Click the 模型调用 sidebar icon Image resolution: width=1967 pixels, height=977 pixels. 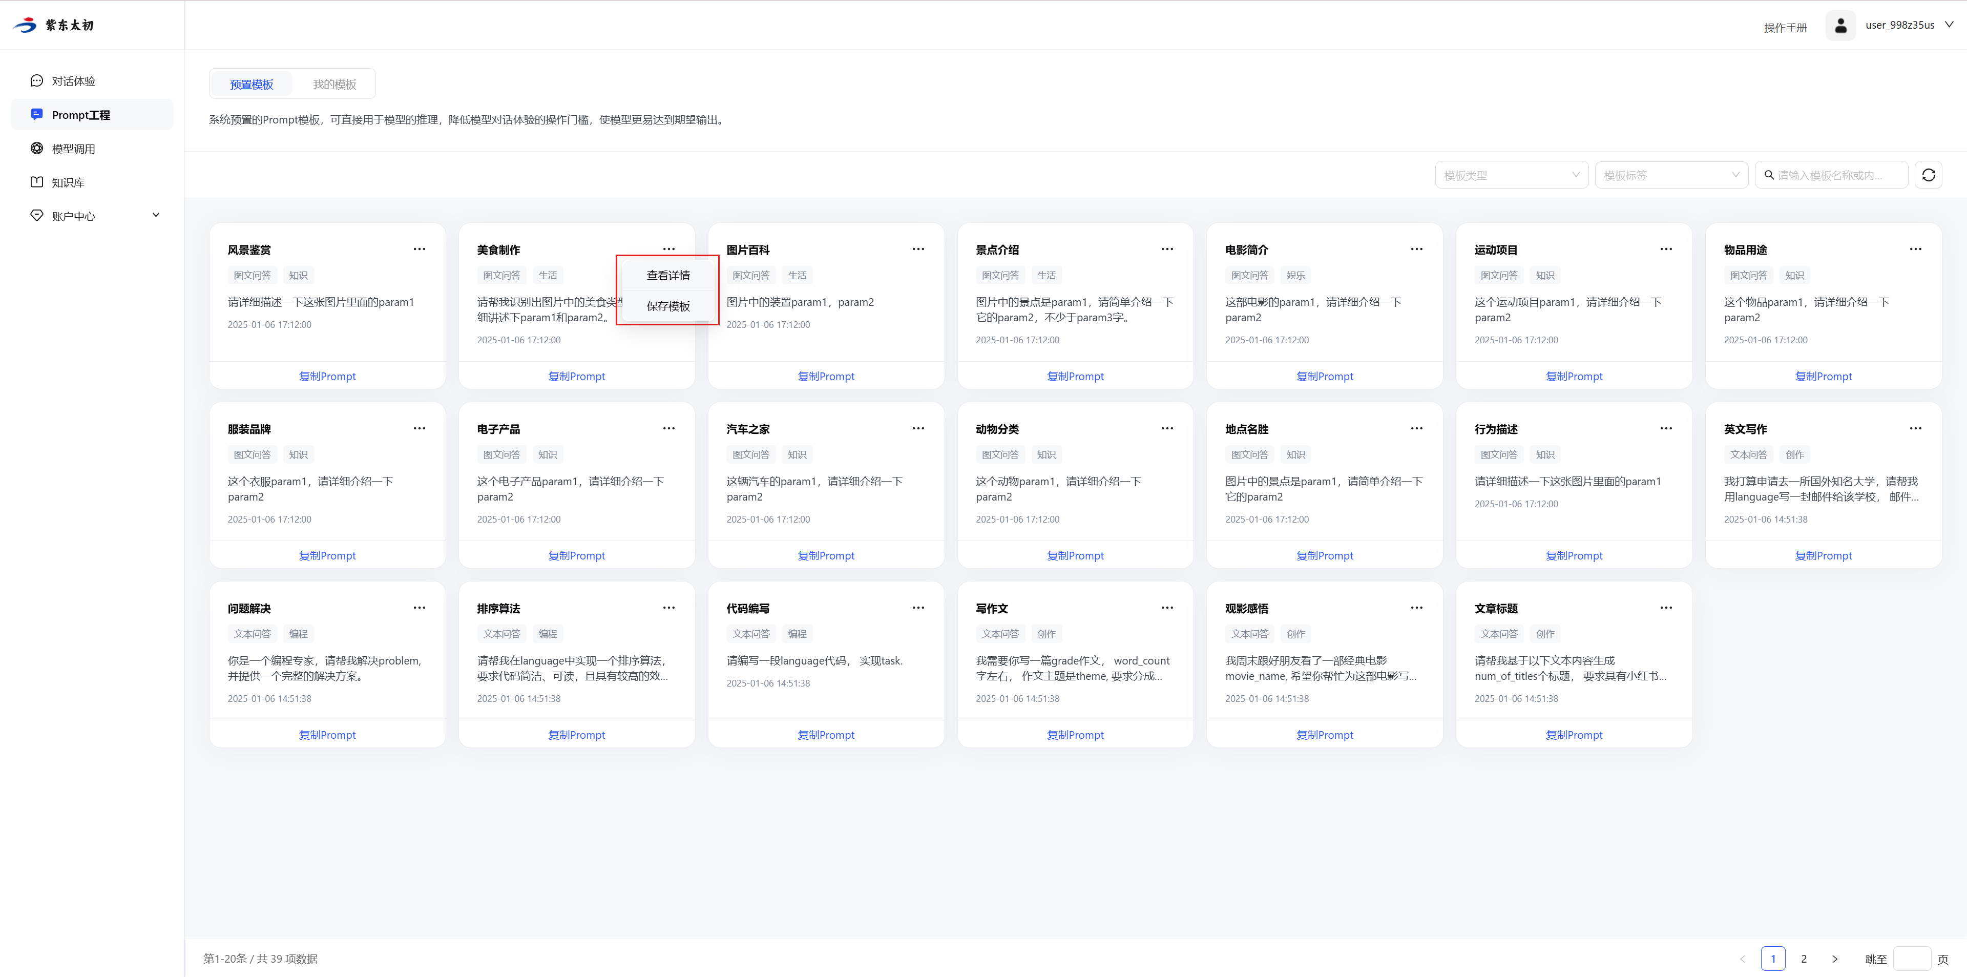[37, 148]
